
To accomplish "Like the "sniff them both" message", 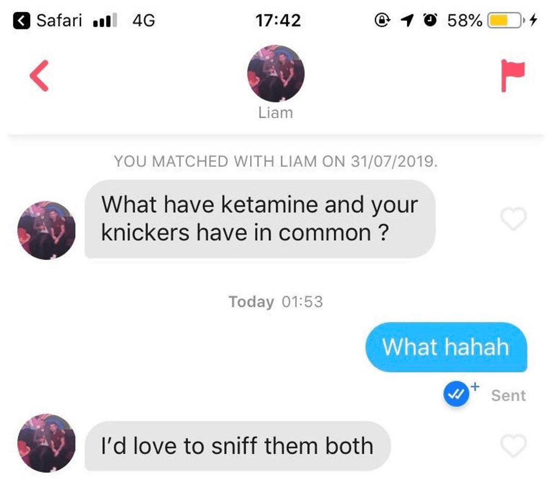I will click(513, 446).
